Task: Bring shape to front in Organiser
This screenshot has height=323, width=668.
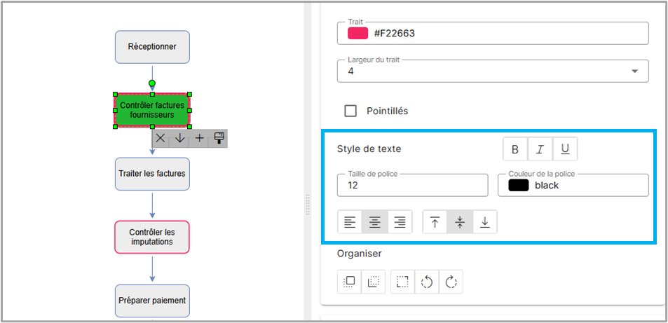Action: (349, 282)
